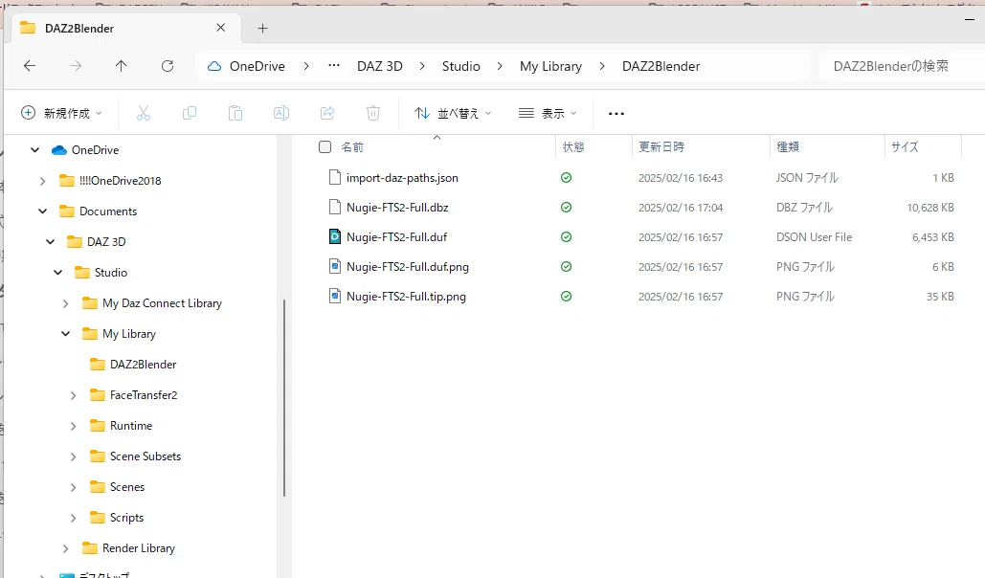Navigate to My Library in address bar
Viewport: 985px width, 578px height.
pyautogui.click(x=551, y=66)
